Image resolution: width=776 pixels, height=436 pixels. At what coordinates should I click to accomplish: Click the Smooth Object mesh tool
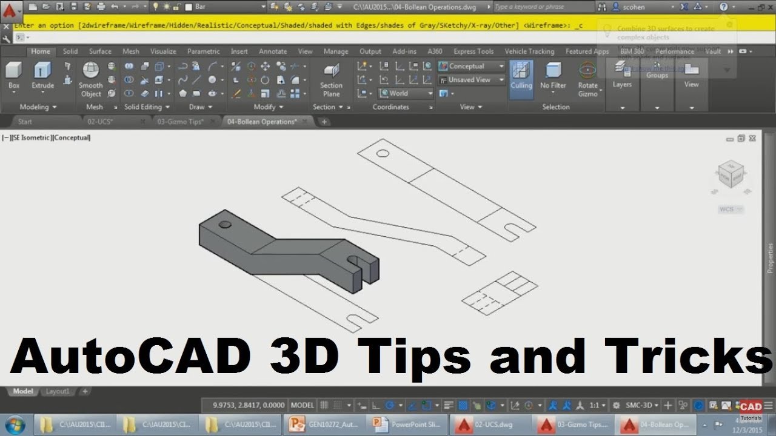click(x=91, y=80)
